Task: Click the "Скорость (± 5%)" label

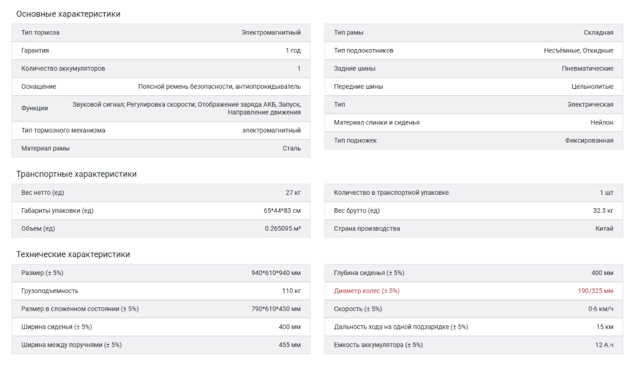Action: pos(357,308)
